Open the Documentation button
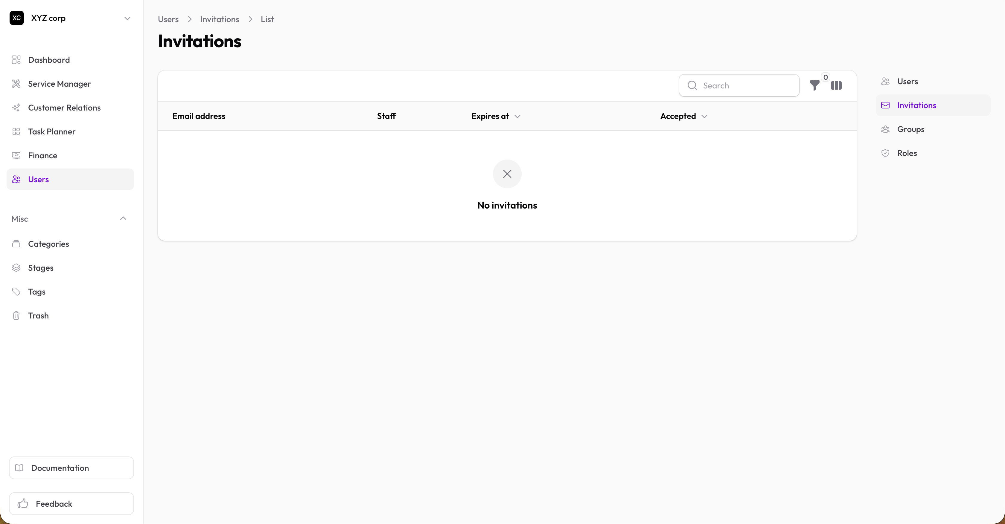Screen dimensions: 1005x524 tap(71, 468)
